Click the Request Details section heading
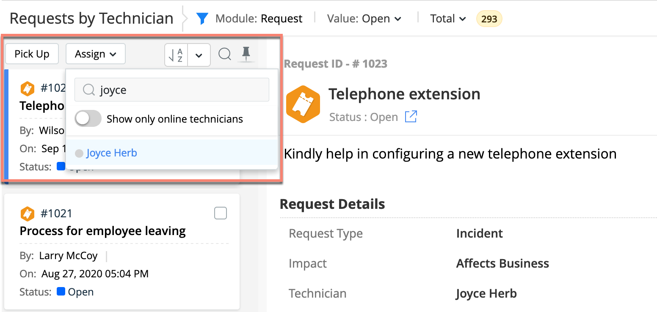Image resolution: width=657 pixels, height=312 pixels. click(332, 204)
